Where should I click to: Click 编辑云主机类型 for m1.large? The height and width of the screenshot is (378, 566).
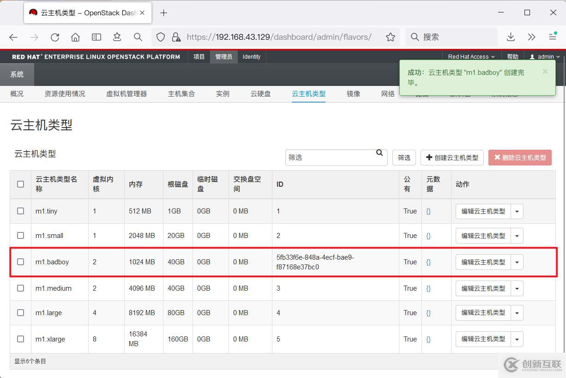483,313
